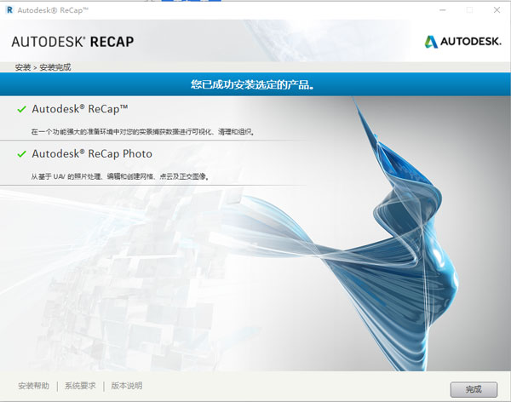Click the description text under ReCap Photo
Screen dimensions: 511x402
pos(120,176)
